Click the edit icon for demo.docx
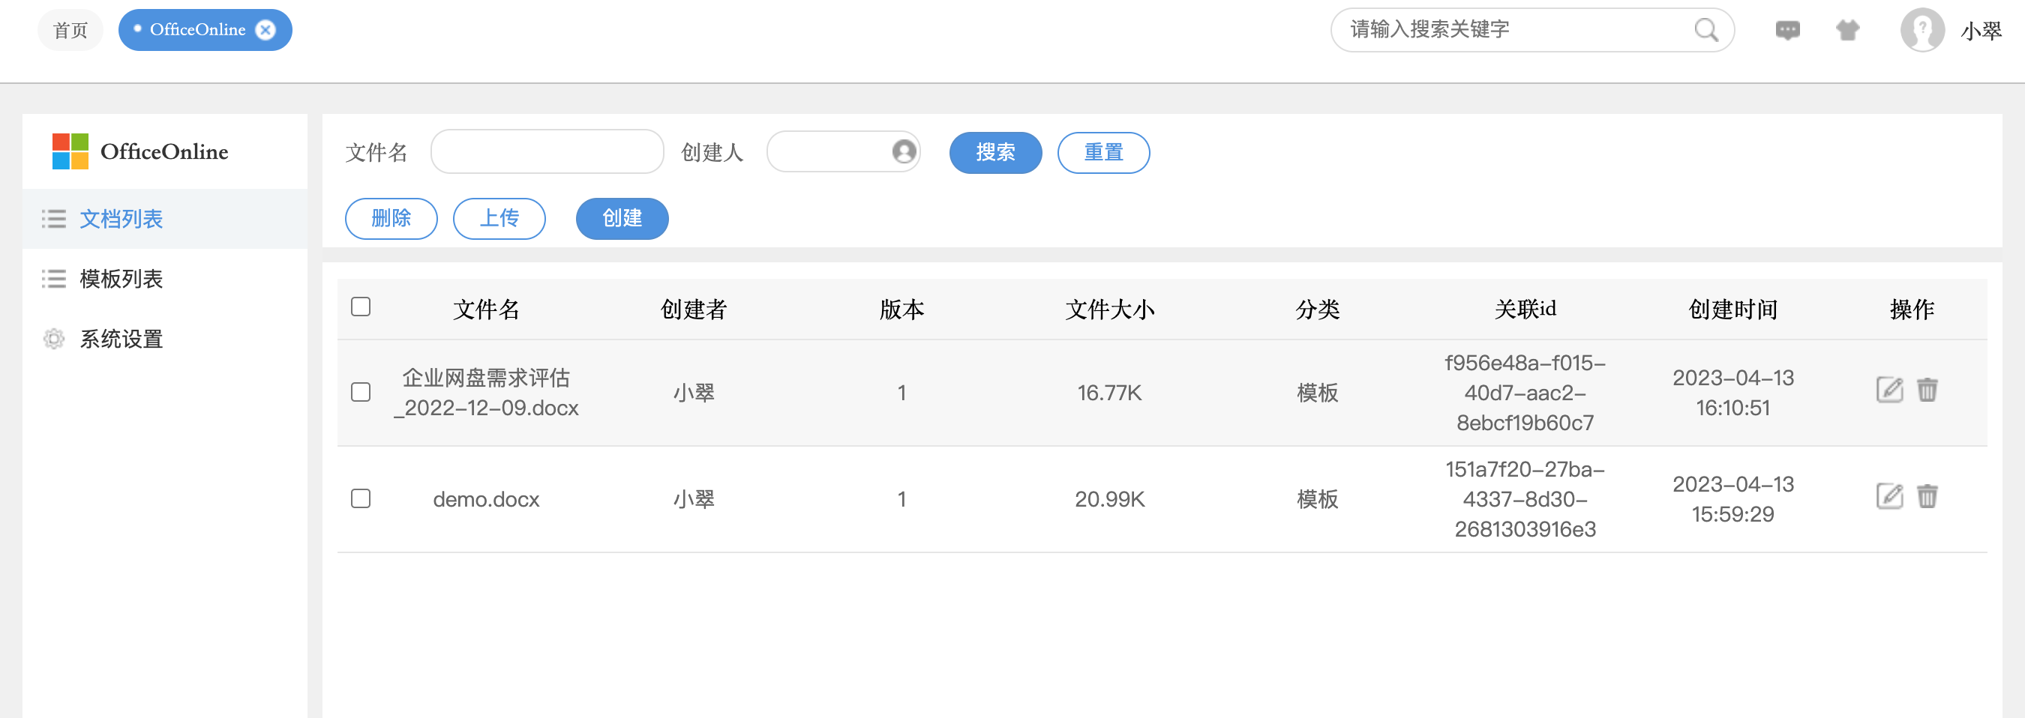 1889,497
